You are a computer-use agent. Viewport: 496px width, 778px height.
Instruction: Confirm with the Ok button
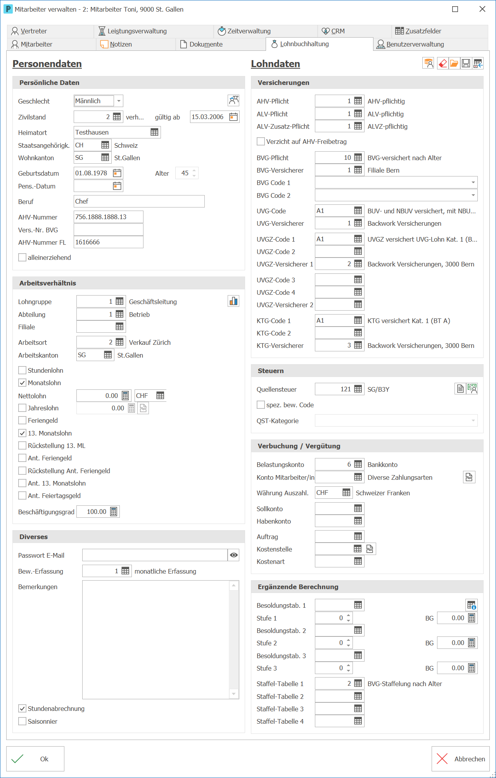(x=35, y=759)
